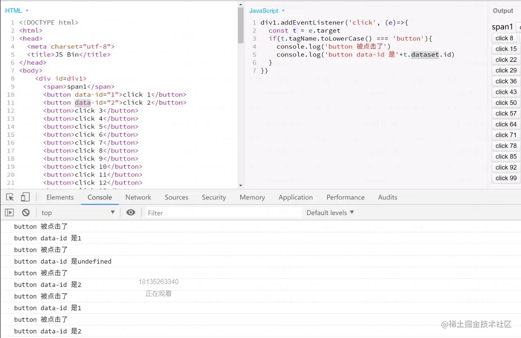
Task: Click the 'click 36' output button
Action: [x=506, y=81]
